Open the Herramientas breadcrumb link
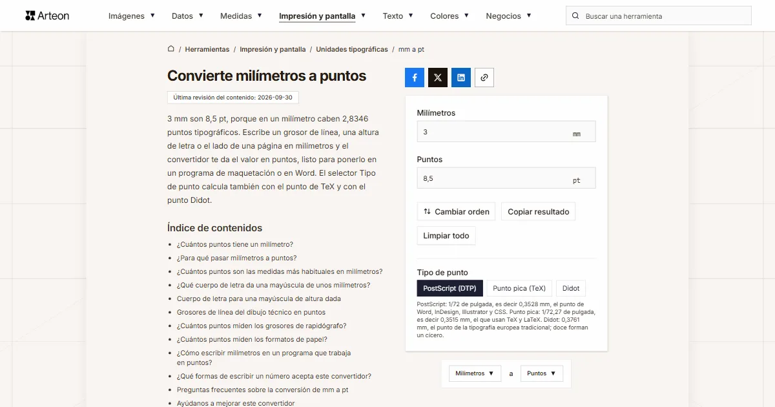 tap(207, 49)
